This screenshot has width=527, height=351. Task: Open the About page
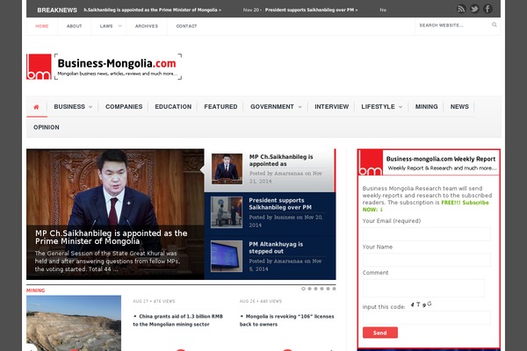pyautogui.click(x=74, y=26)
